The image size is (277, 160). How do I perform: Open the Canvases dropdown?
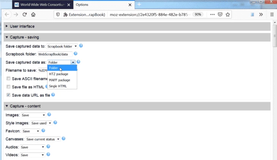point(43,139)
